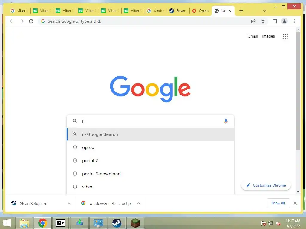This screenshot has height=229, width=306.
Task: Switch to the fifth Viber TC tab
Action: coord(132,11)
